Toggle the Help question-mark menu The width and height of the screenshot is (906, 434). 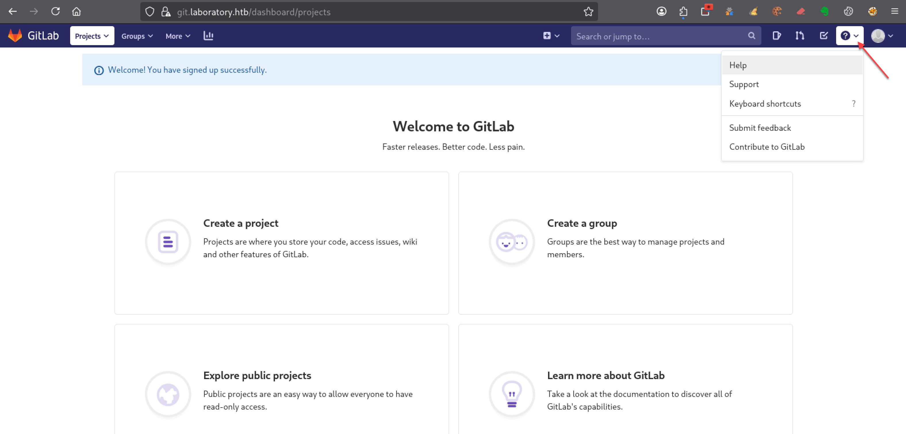849,36
